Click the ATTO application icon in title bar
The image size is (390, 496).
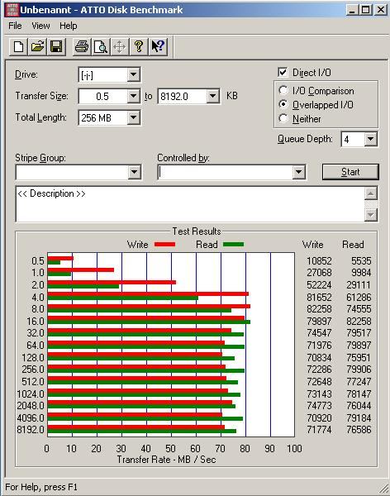tap(12, 10)
